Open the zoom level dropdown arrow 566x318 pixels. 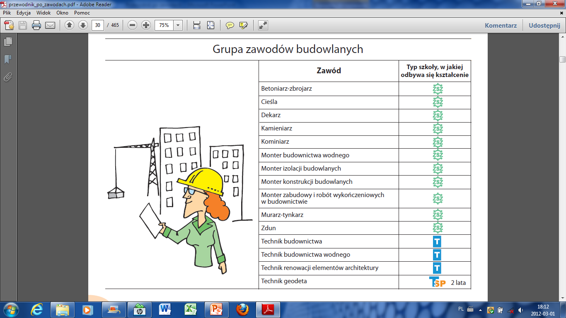pos(178,25)
